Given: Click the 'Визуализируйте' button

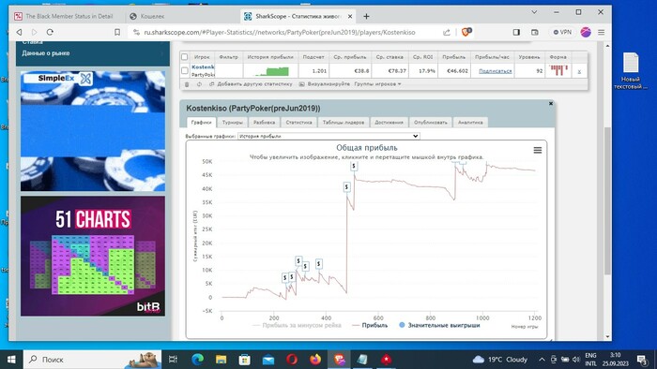Looking at the screenshot, I should tap(325, 84).
